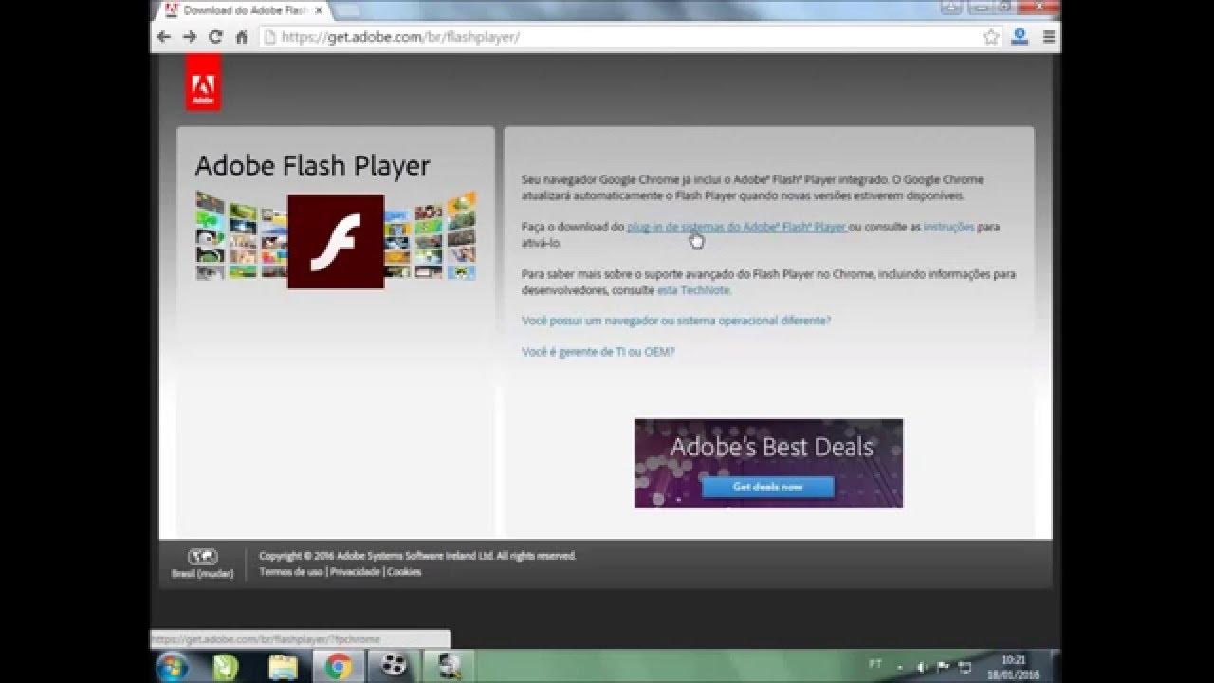This screenshot has height=683, width=1214.
Task: Click the red Flash Player logo image
Action: point(336,242)
